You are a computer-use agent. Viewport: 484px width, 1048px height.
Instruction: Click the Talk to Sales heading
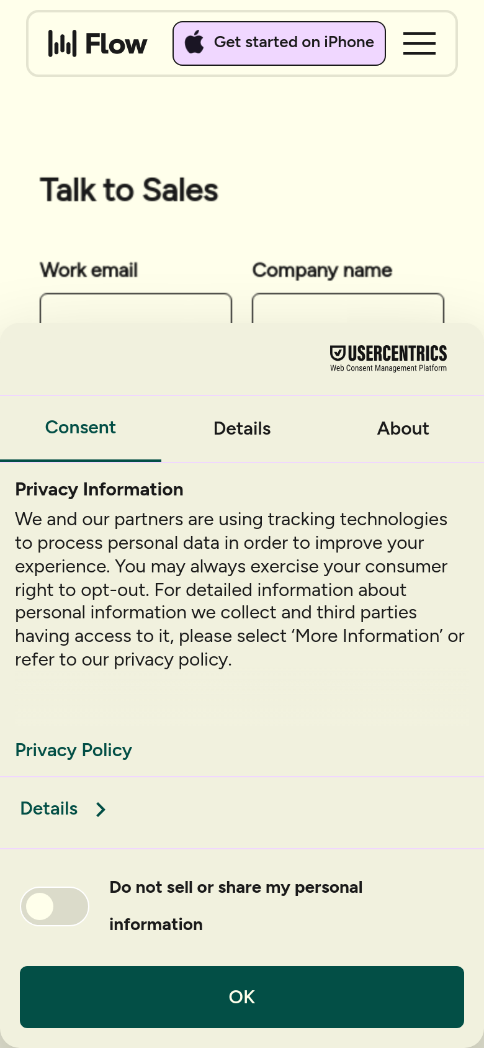(x=129, y=190)
